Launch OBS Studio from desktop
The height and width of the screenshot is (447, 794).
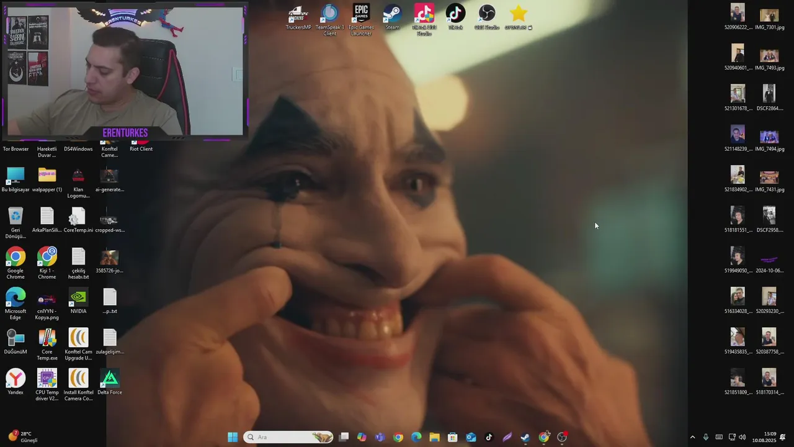(x=487, y=17)
